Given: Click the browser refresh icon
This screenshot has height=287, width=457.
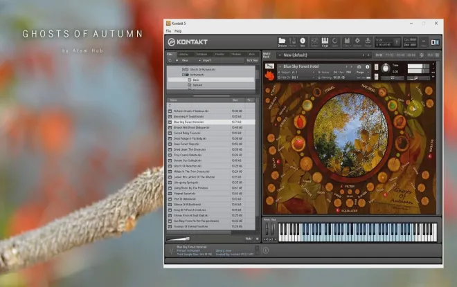Looking at the screenshot, I should coord(170,61).
